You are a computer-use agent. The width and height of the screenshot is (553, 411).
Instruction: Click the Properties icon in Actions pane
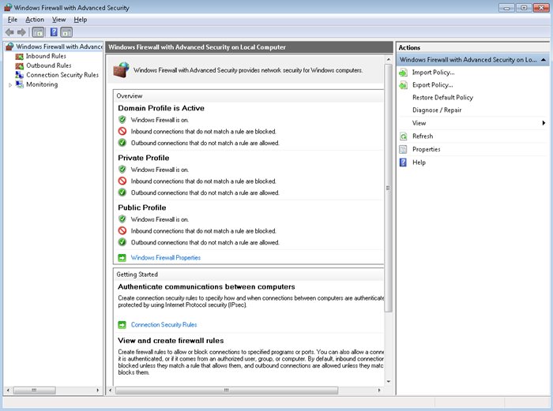click(403, 149)
